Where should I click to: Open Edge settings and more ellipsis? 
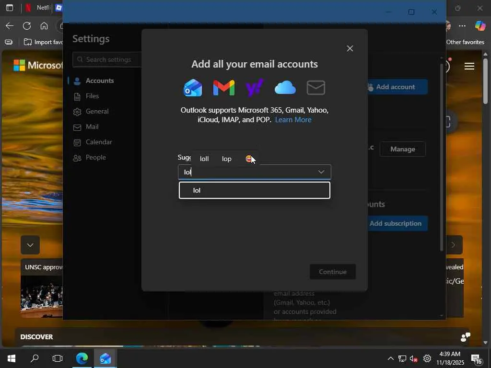(x=462, y=26)
